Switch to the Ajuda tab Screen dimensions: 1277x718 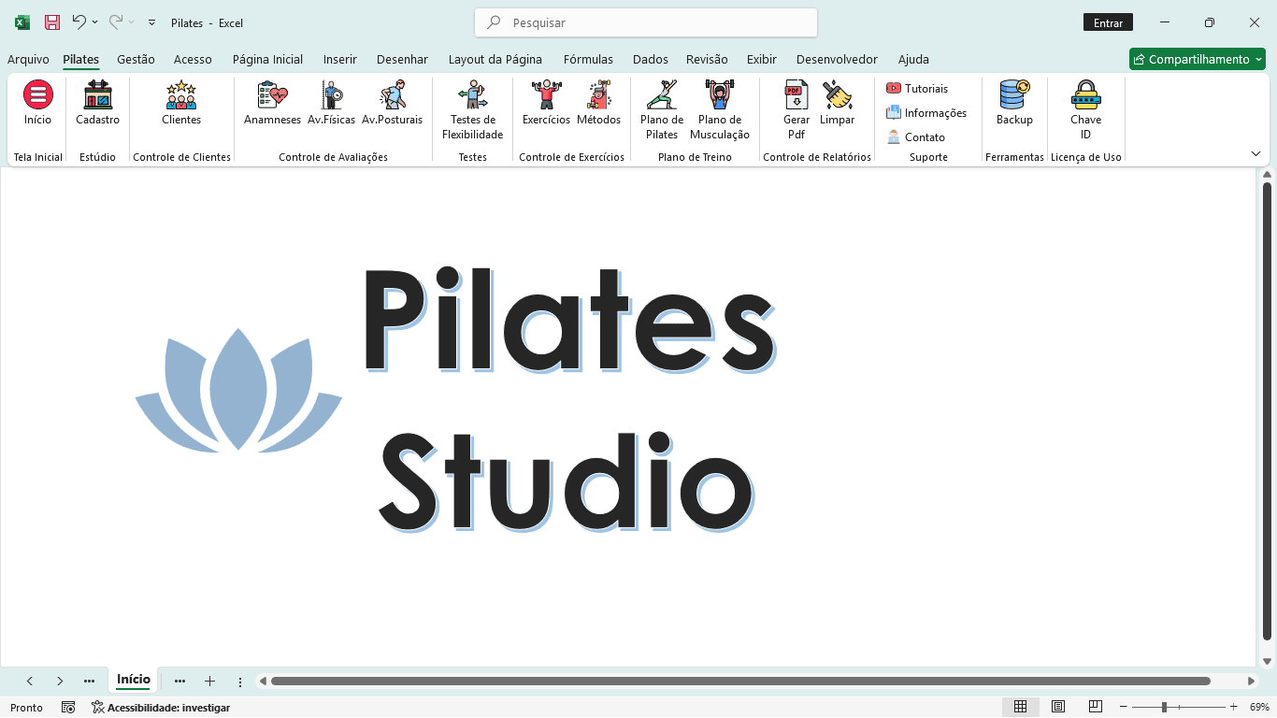pyautogui.click(x=913, y=59)
